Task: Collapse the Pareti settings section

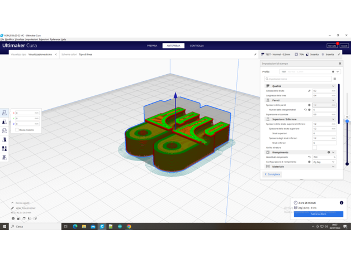Action: [334, 100]
